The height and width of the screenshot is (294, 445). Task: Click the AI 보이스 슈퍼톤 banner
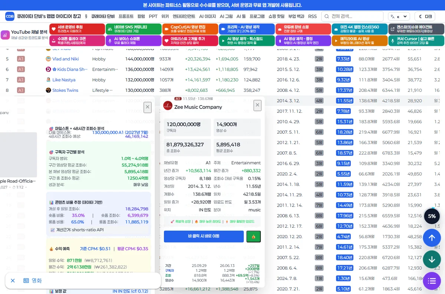pyautogui.click(x=133, y=41)
